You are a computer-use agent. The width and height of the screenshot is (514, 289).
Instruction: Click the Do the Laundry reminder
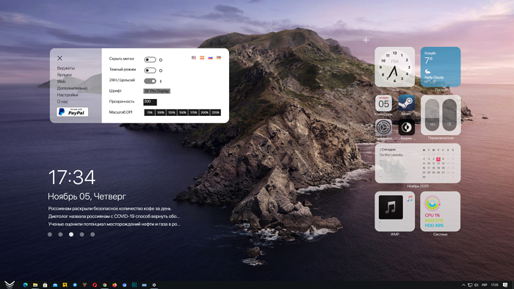tap(391, 155)
